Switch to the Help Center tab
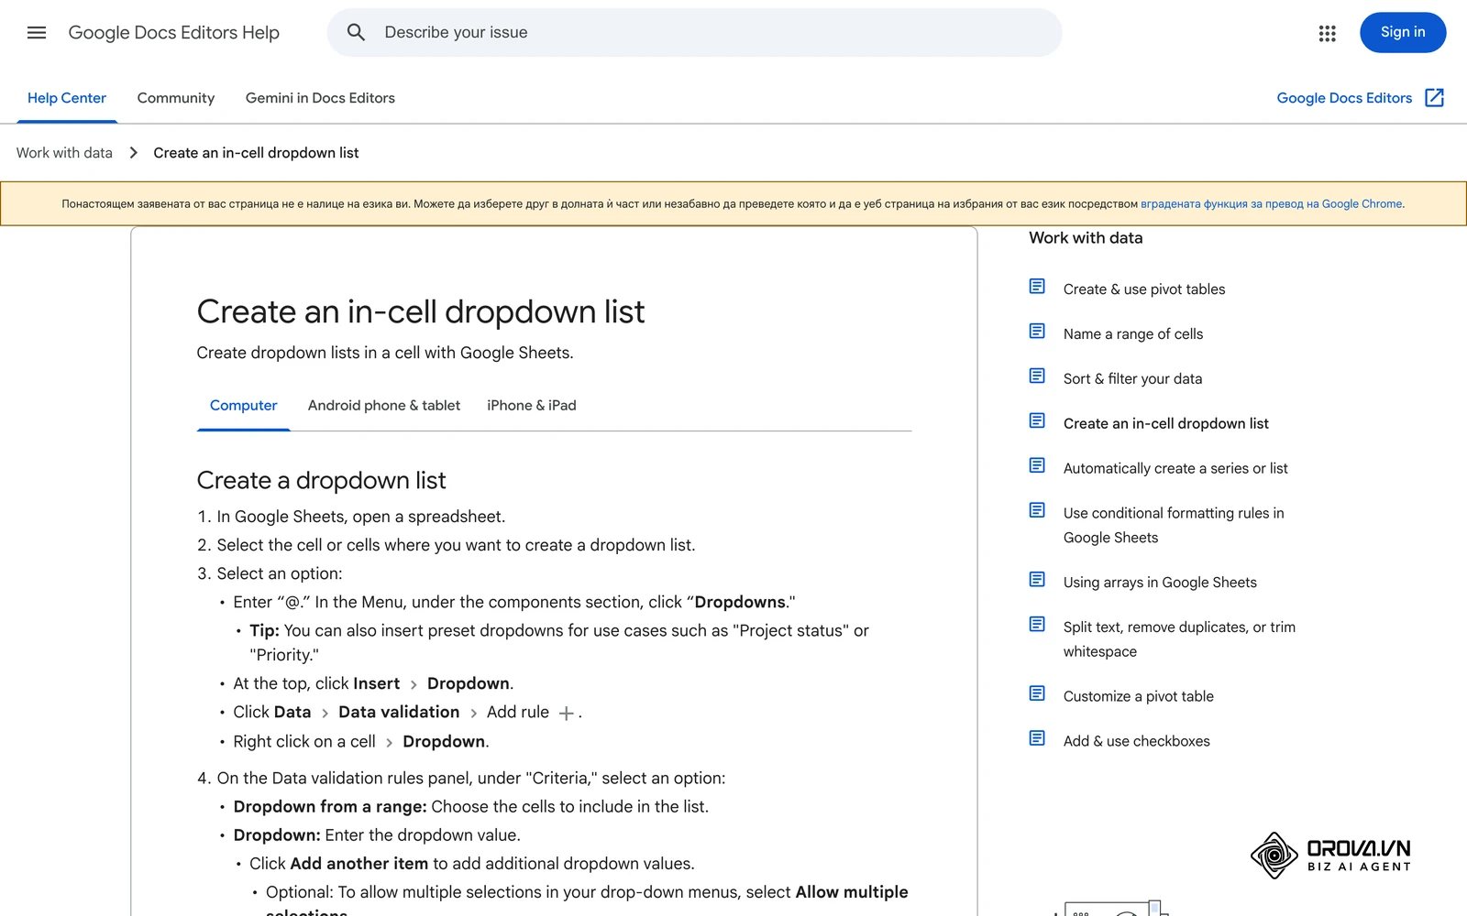 click(67, 98)
